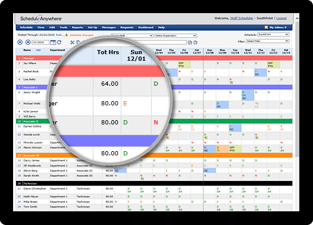Click the scroll up arrow at top right
The width and height of the screenshot is (313, 225).
coord(297,18)
